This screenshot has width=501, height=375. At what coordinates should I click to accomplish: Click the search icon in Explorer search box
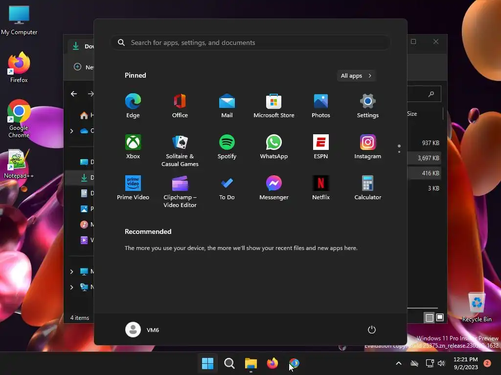pos(431,94)
